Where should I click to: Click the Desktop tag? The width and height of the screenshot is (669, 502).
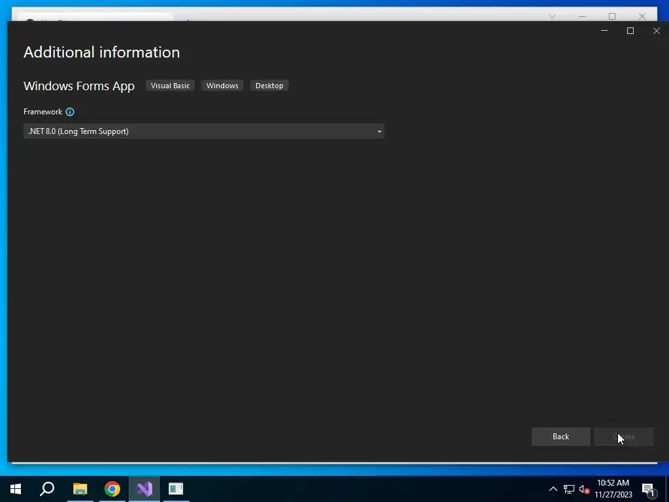pyautogui.click(x=269, y=86)
